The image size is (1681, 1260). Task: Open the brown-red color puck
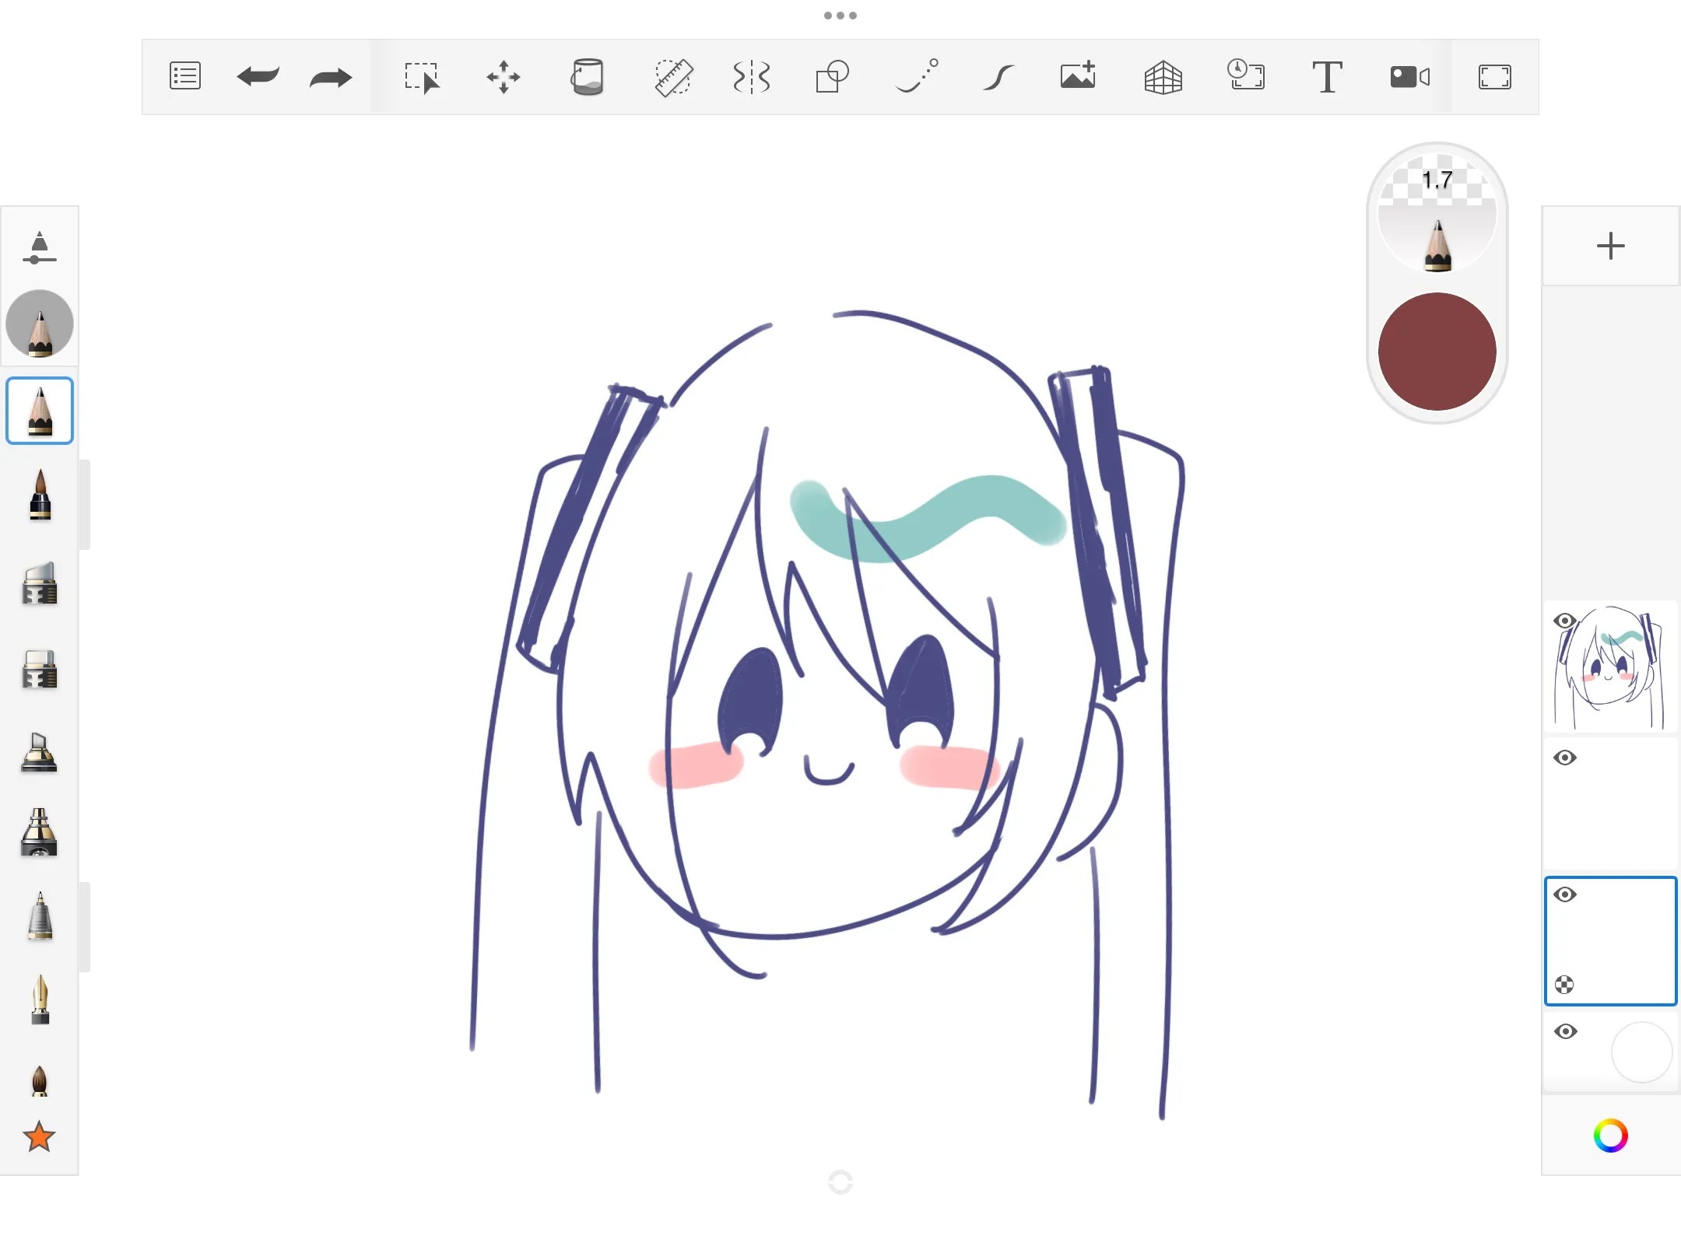coord(1437,352)
